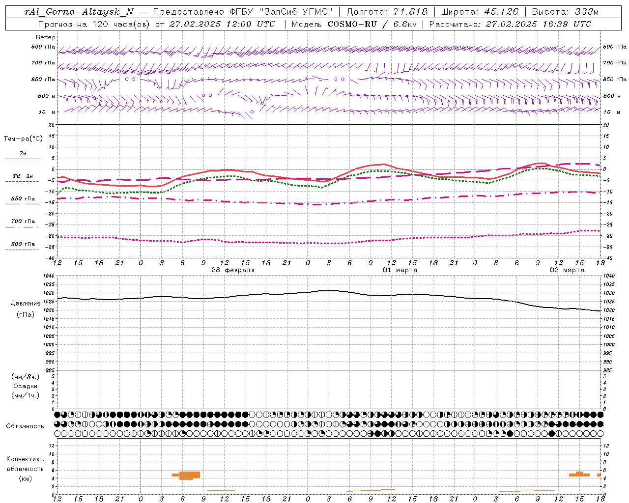Click the elevation label Высота: 333м
Screen dimensions: 629x503
pyautogui.click(x=565, y=12)
